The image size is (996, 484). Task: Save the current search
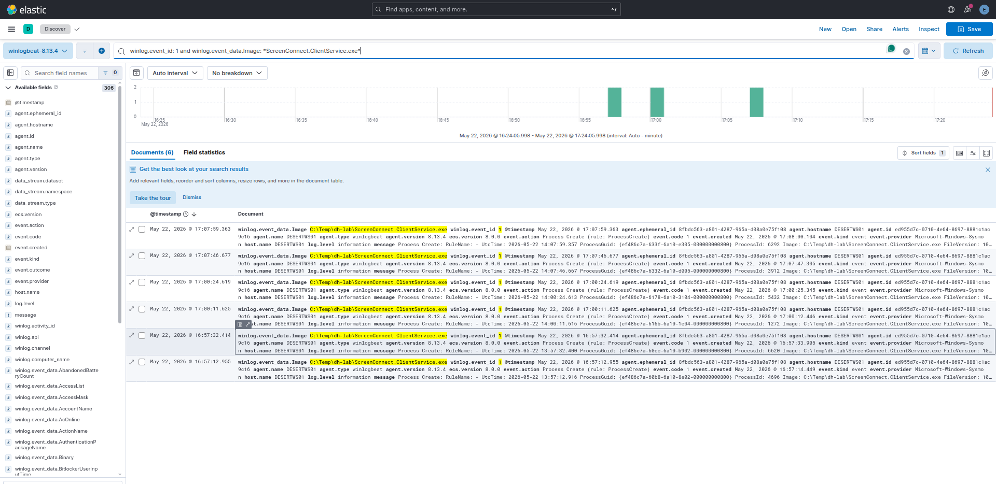point(969,29)
